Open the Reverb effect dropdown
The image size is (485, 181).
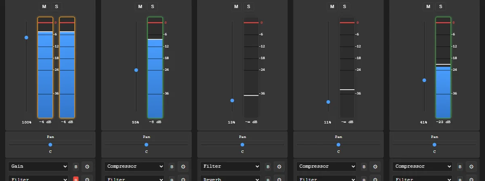pos(230,179)
